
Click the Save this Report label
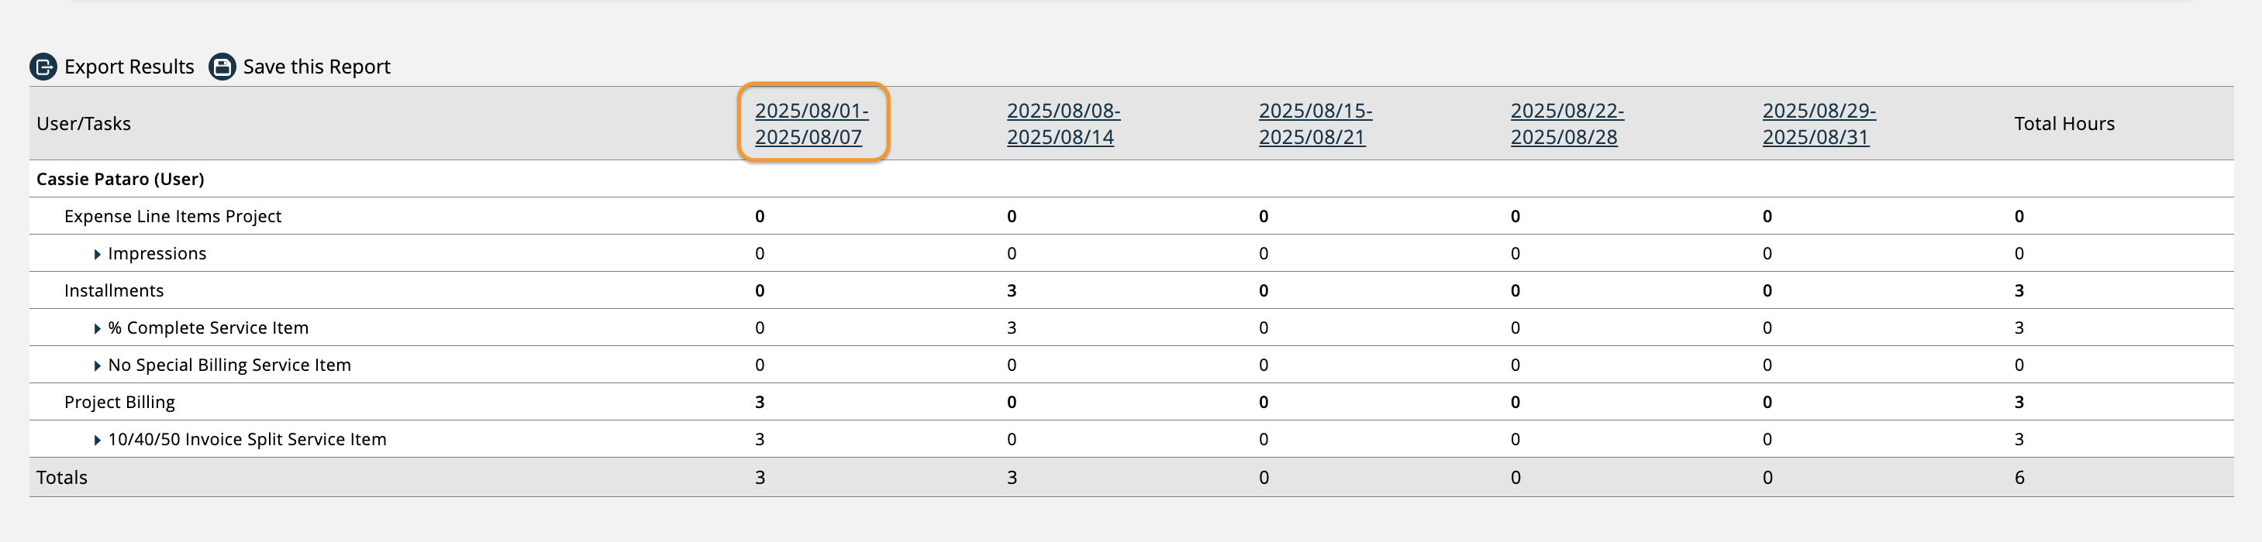click(x=317, y=66)
